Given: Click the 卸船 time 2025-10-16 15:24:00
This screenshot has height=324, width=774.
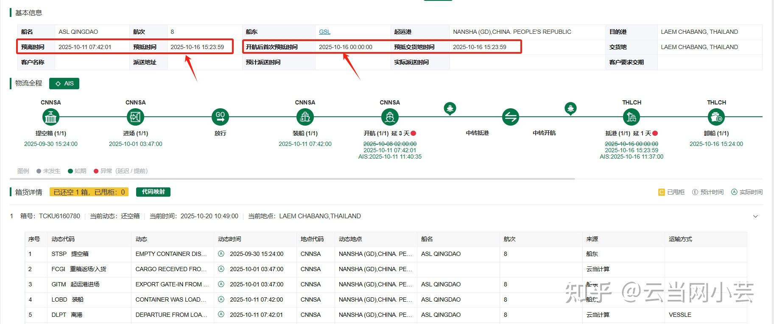Looking at the screenshot, I should (x=716, y=144).
